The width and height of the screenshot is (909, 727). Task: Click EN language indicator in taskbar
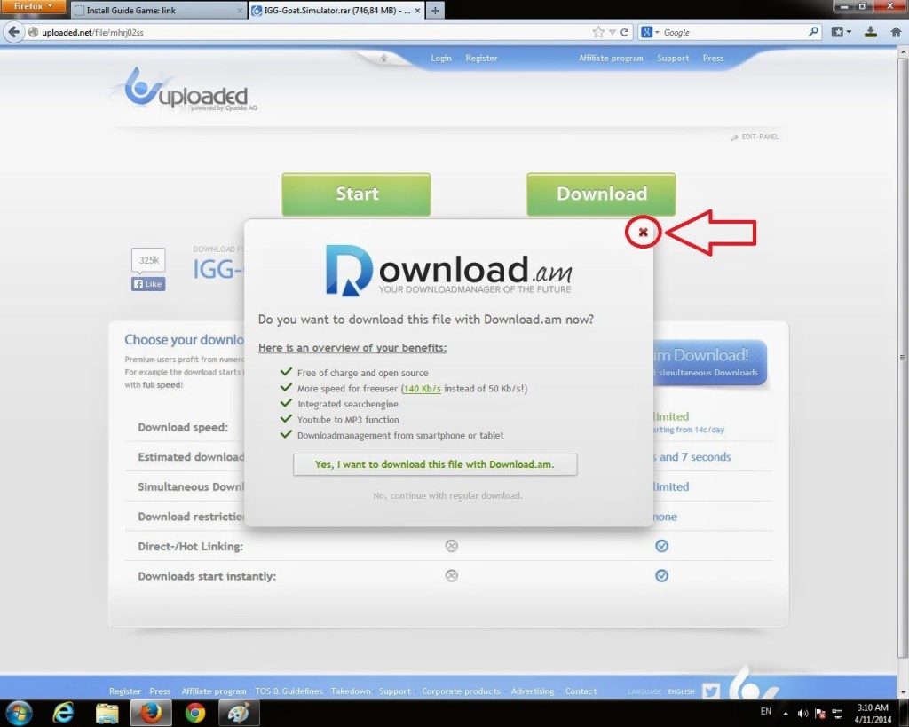(766, 711)
